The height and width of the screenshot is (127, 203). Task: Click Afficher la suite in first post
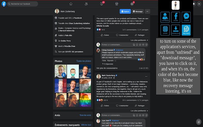102,26
